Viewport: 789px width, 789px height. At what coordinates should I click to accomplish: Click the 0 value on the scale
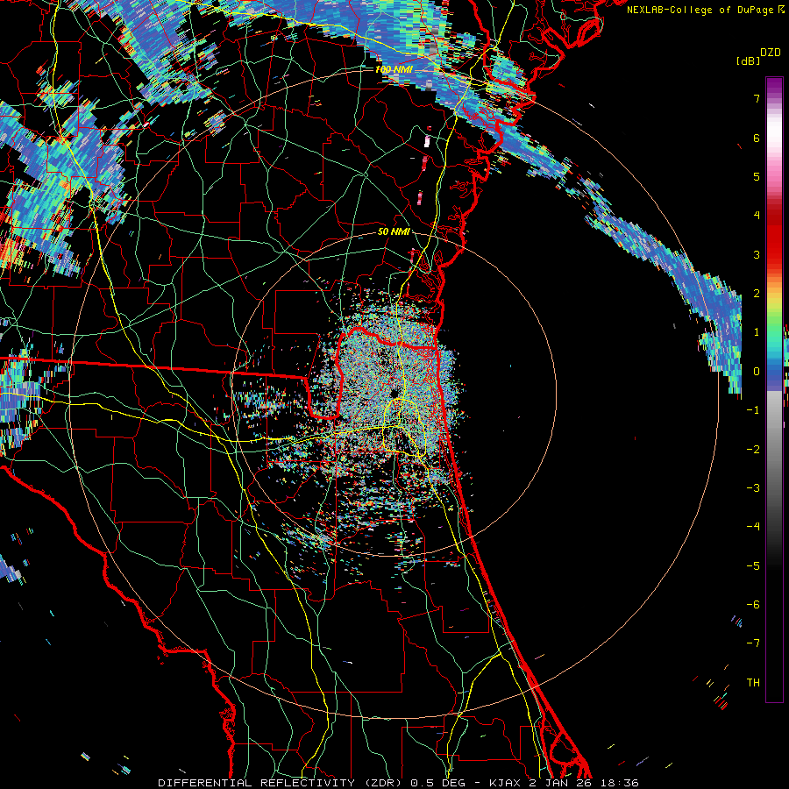756,372
